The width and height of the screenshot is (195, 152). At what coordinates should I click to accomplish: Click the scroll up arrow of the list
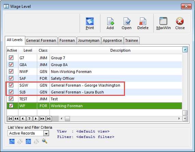(185, 50)
